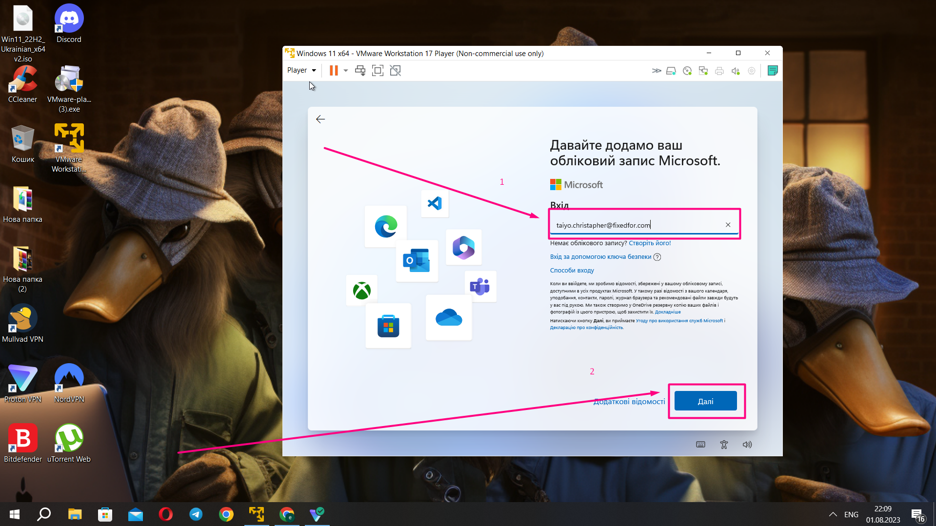Viewport: 936px width, 526px height.
Task: Open 'Декларацію про конфіденційність' link
Action: click(x=587, y=328)
